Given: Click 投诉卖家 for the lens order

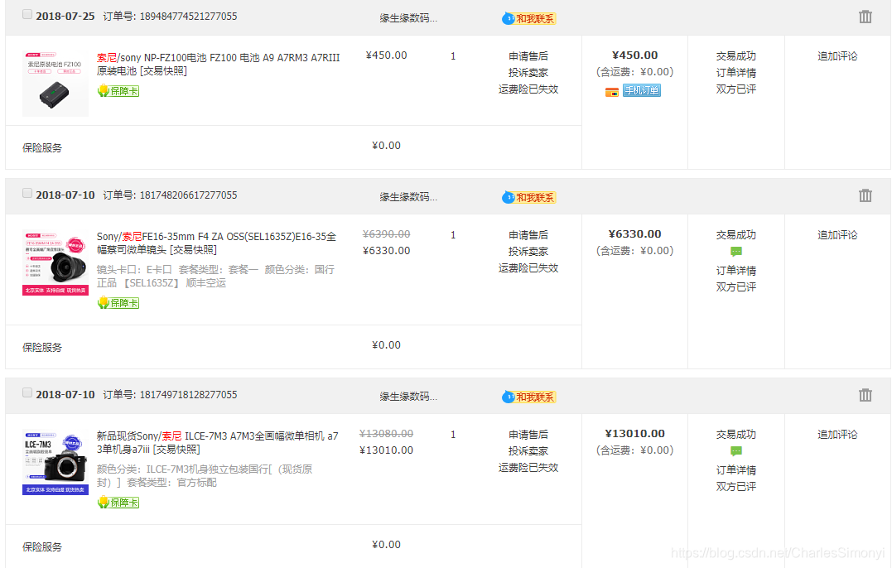Looking at the screenshot, I should pos(528,252).
